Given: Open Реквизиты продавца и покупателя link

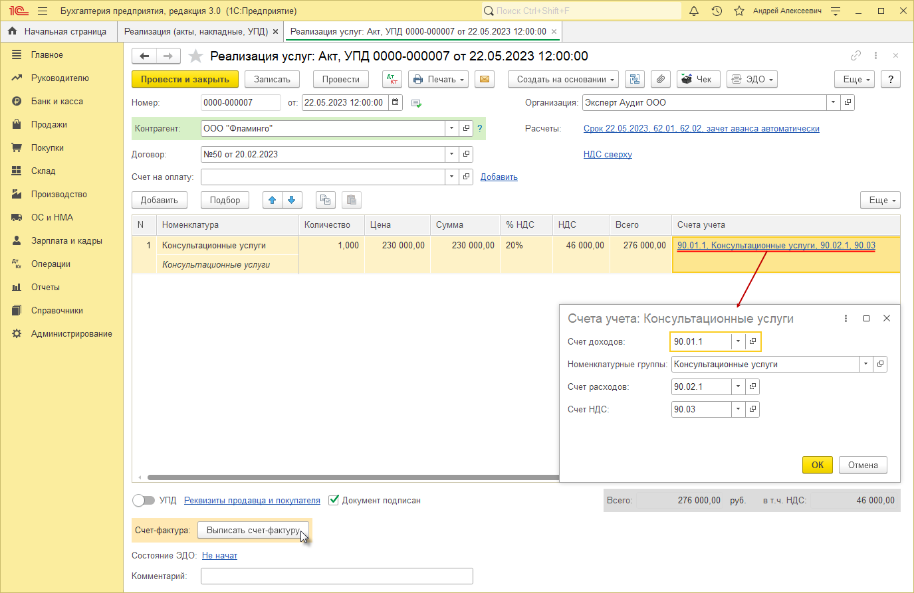Looking at the screenshot, I should point(252,500).
